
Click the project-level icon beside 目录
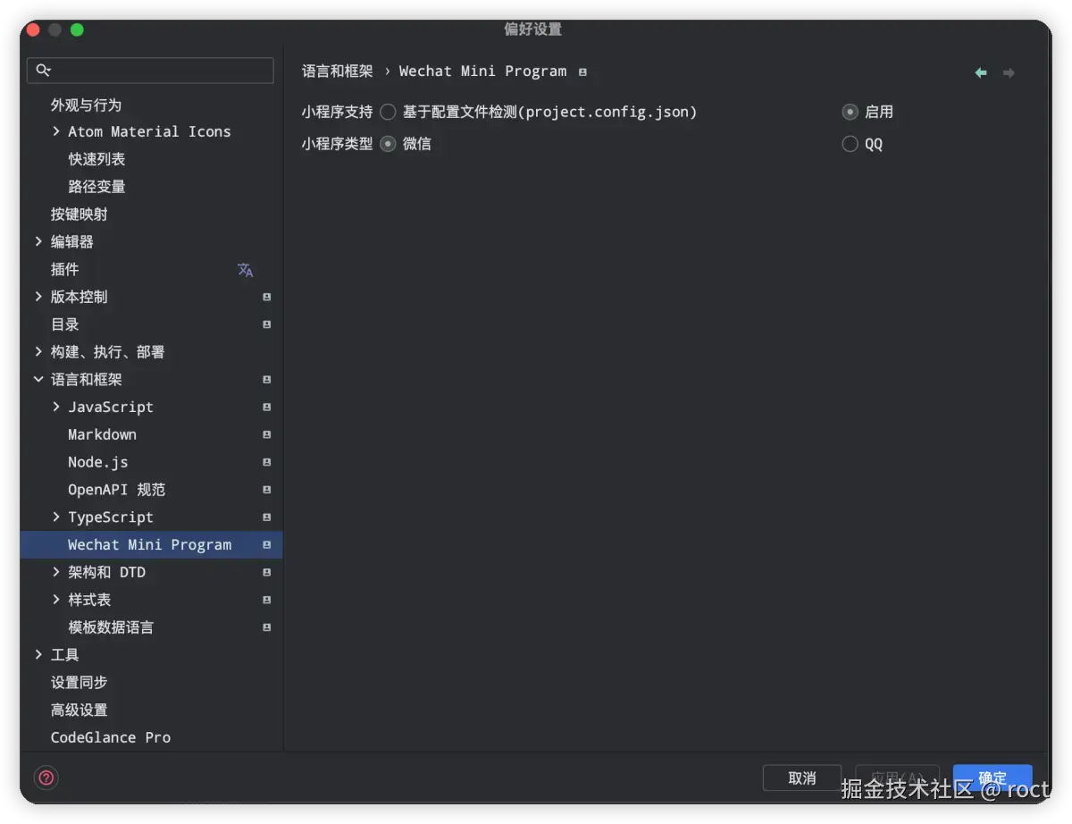pyautogui.click(x=266, y=324)
